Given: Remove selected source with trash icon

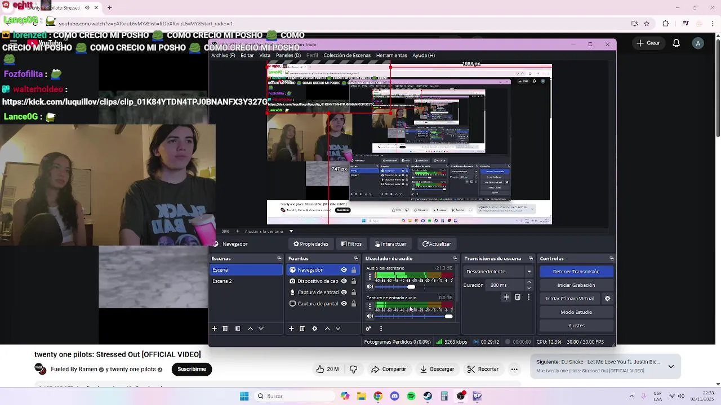Looking at the screenshot, I should (x=302, y=328).
